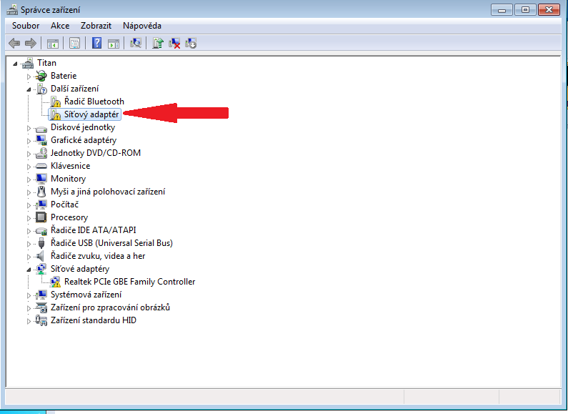The image size is (568, 414).
Task: Expand Zařízení standardu HID category
Action: click(29, 321)
